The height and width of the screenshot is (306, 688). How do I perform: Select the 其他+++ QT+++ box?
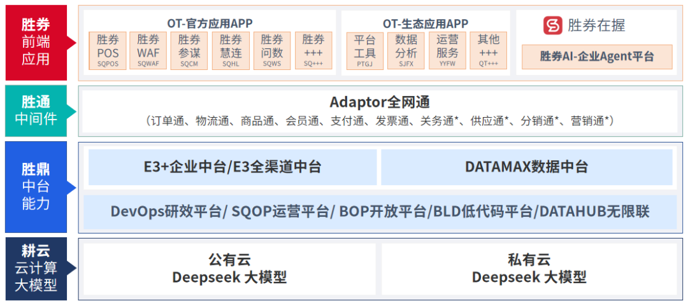pyautogui.click(x=489, y=51)
